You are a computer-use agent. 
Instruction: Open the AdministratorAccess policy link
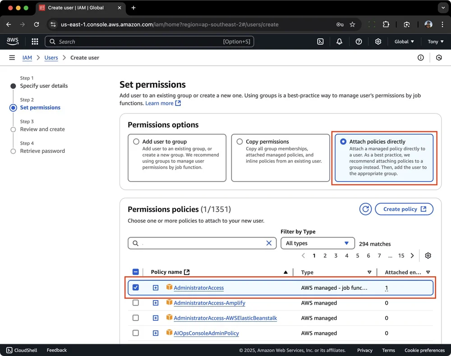(198, 288)
